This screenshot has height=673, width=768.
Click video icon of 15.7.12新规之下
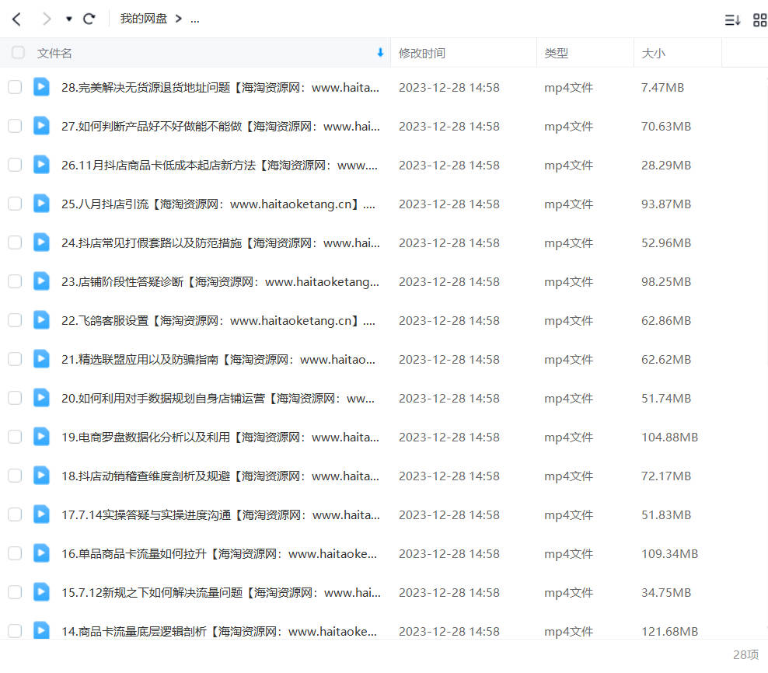click(41, 591)
